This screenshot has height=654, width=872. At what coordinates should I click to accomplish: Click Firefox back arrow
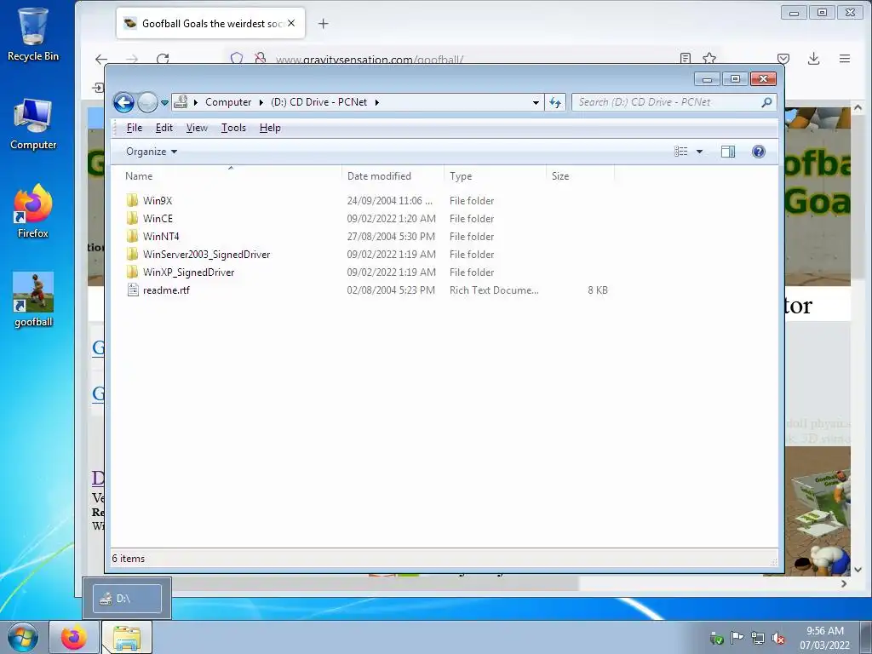[x=101, y=59]
